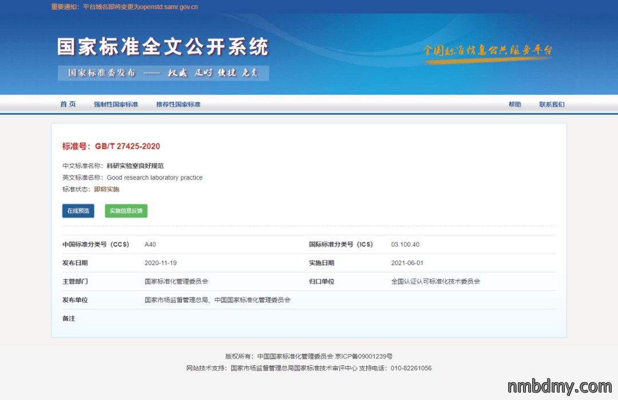Open the 帮助 link
The height and width of the screenshot is (400, 618).
[x=515, y=105]
